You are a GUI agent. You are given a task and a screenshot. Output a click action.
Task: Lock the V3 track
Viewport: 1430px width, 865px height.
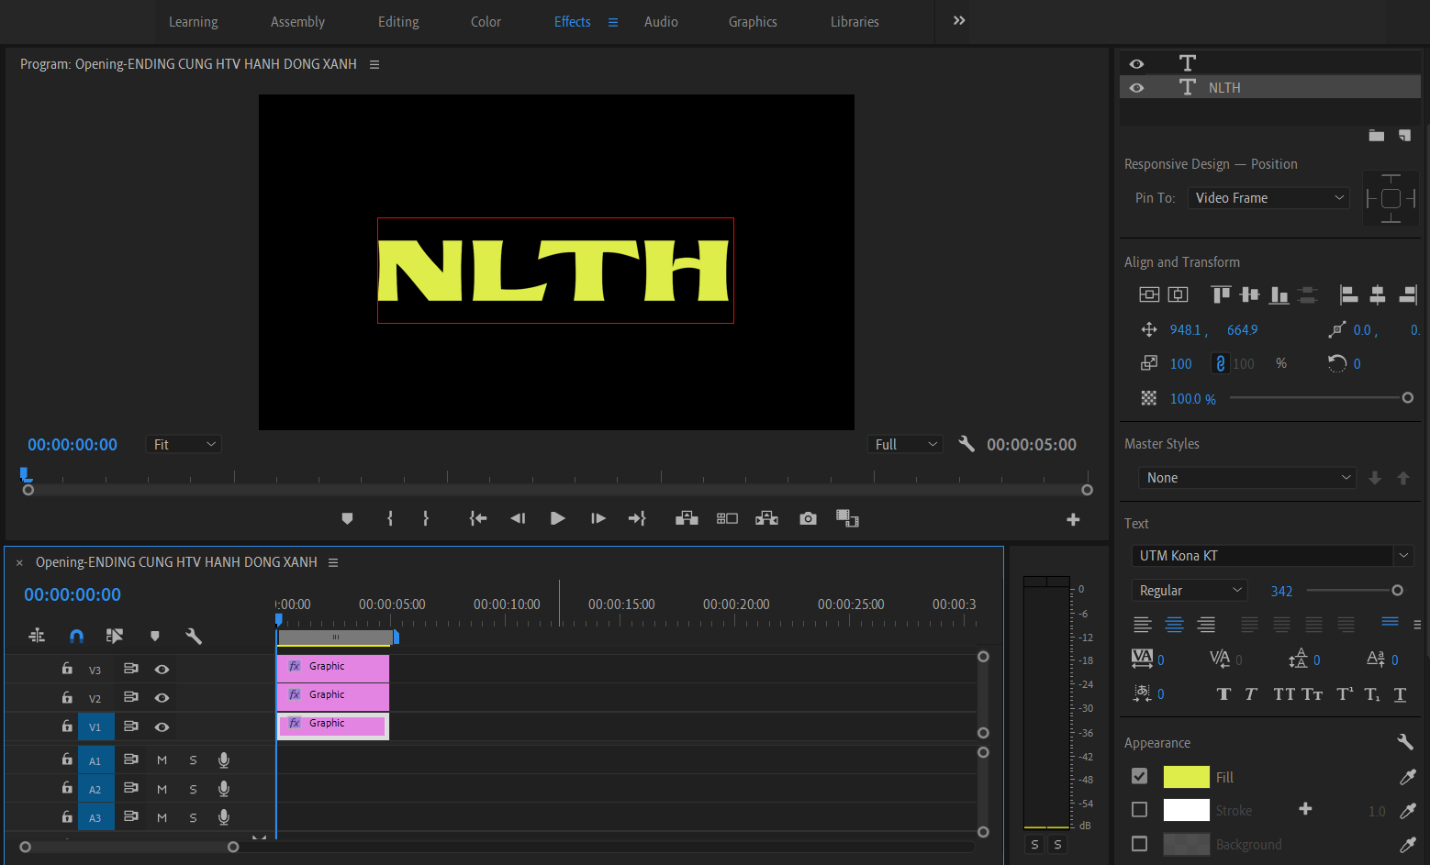coord(67,669)
